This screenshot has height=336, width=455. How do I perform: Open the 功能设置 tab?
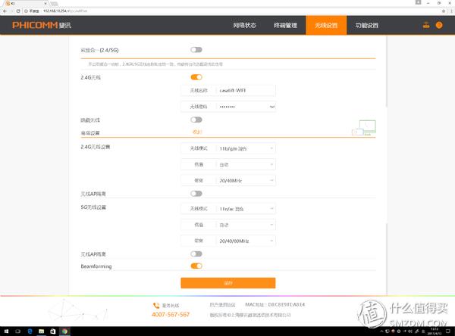click(367, 25)
